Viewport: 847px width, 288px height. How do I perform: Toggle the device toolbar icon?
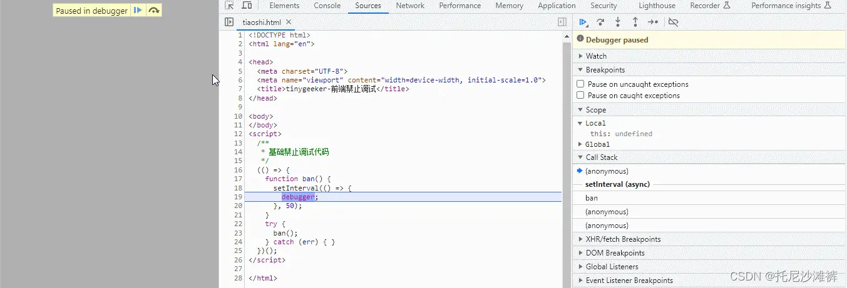pyautogui.click(x=247, y=6)
